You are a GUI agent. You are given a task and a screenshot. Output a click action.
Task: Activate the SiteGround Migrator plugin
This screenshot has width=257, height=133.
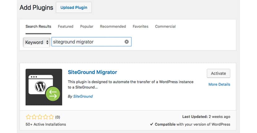219,73
